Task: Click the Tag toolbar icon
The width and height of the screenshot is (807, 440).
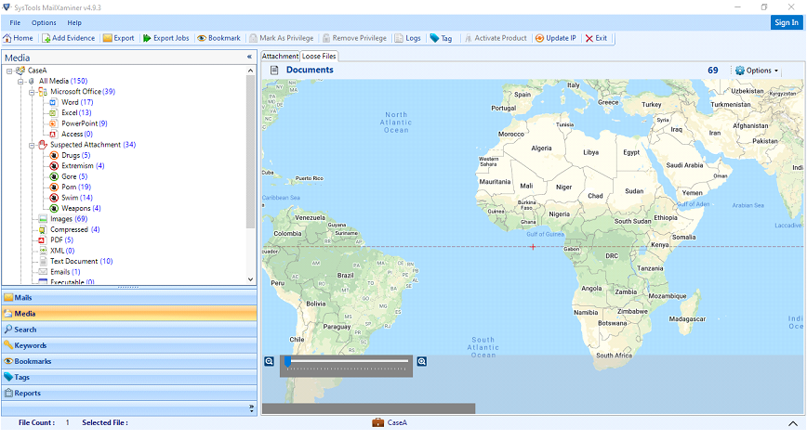Action: pos(434,38)
